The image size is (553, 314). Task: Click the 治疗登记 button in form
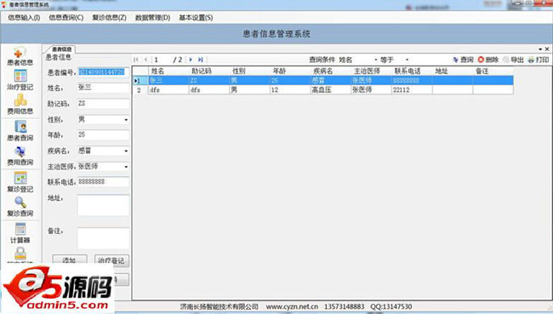(111, 260)
